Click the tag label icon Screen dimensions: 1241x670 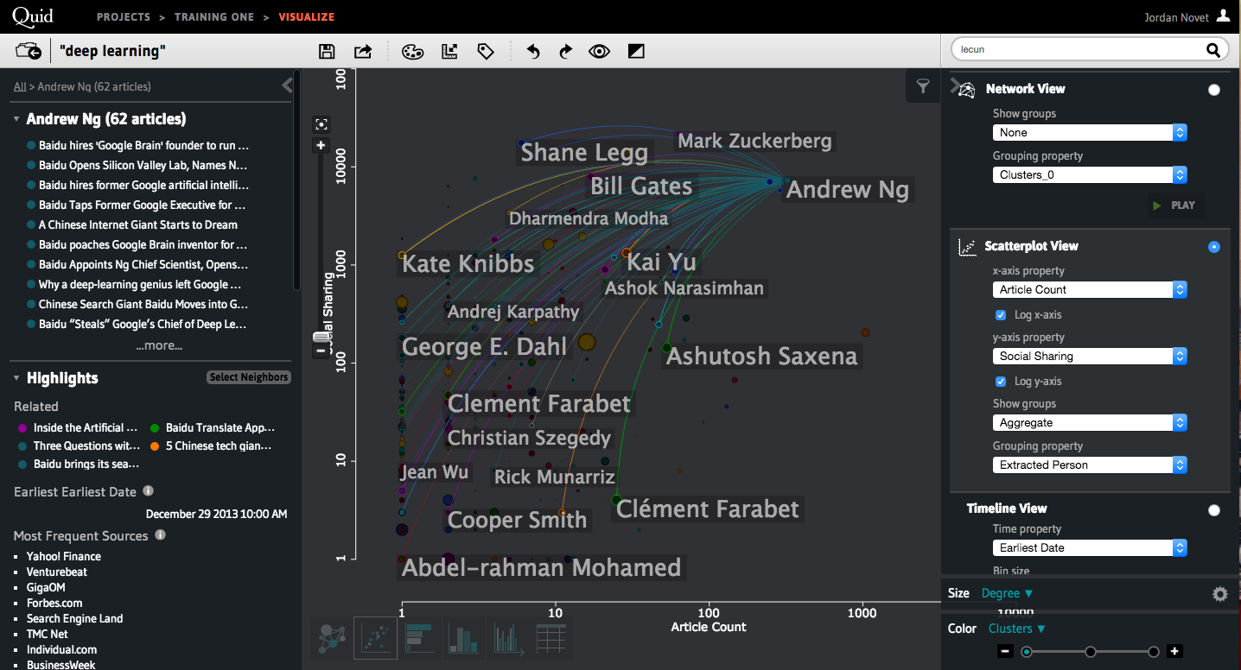(x=486, y=52)
